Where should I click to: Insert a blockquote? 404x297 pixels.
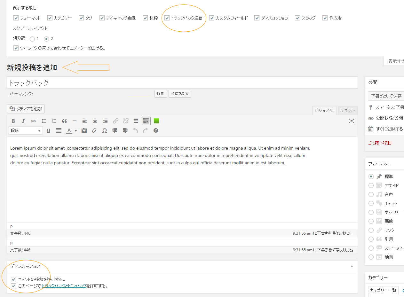click(x=64, y=121)
